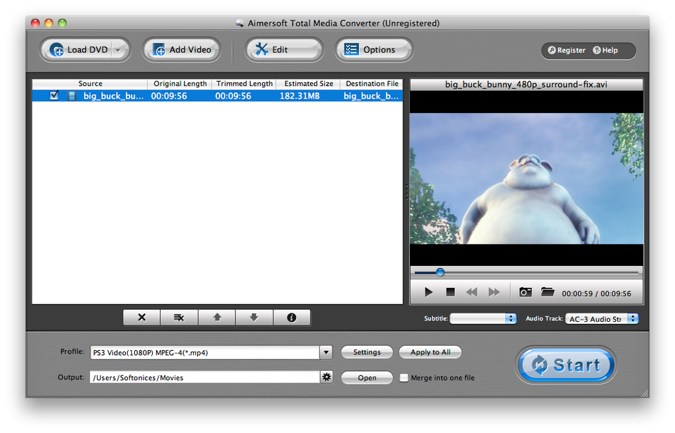Enable Merge into one file
The height and width of the screenshot is (433, 675).
404,378
